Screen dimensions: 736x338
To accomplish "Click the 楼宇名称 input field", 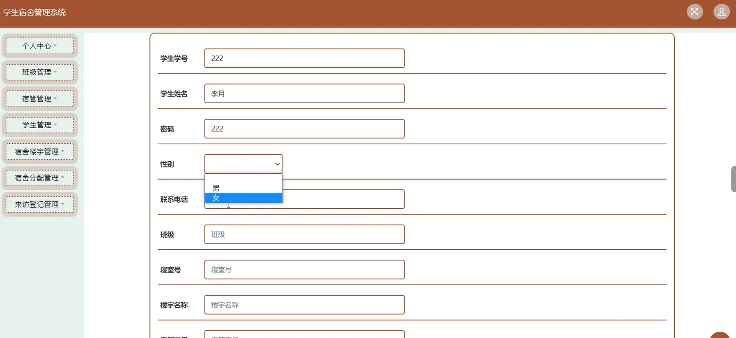I will click(x=304, y=305).
